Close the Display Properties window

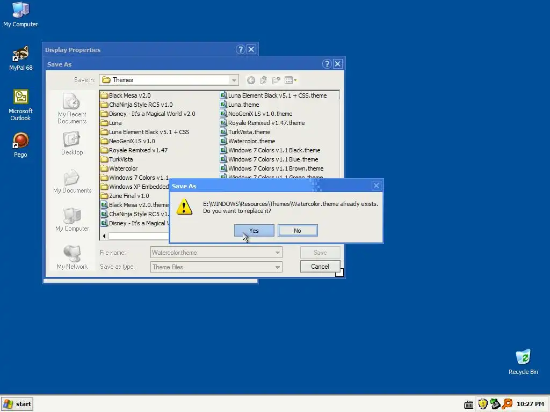click(x=251, y=49)
